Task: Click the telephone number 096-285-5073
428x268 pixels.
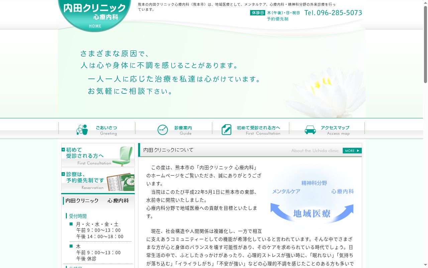Action: [333, 13]
